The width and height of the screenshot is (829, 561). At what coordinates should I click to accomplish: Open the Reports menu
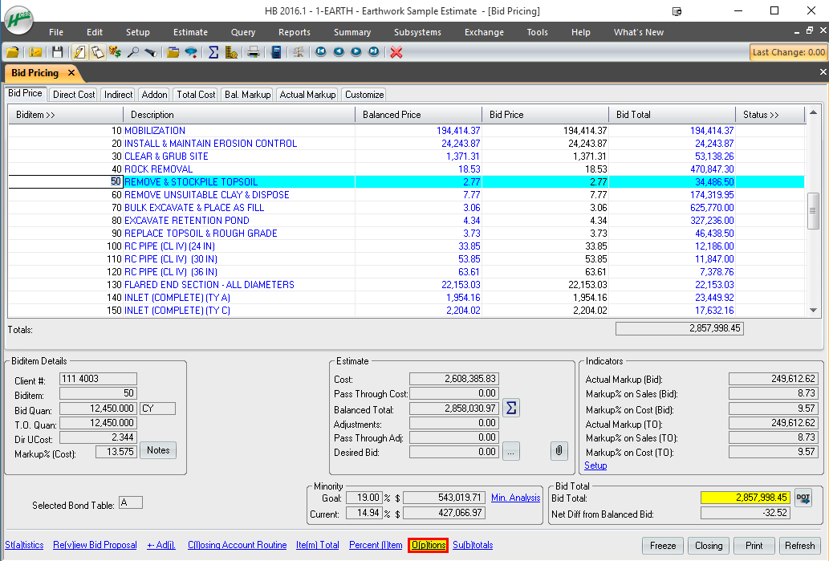point(295,32)
